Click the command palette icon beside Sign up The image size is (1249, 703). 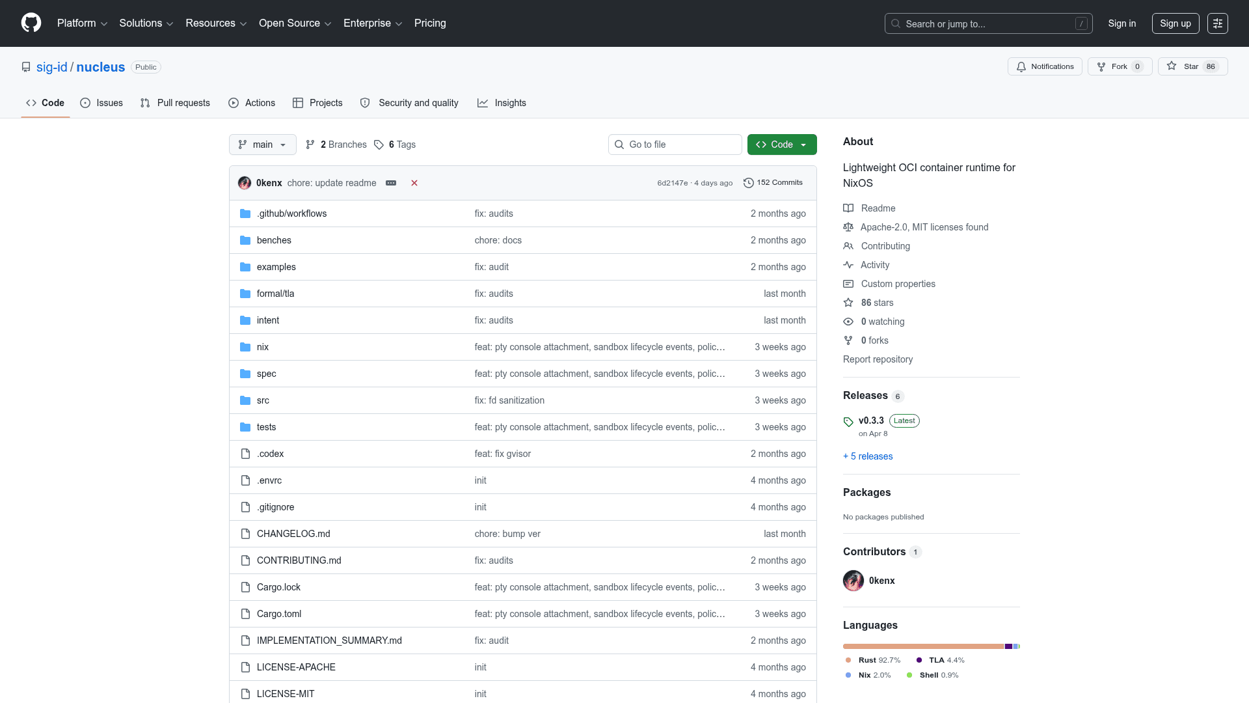tap(1218, 23)
